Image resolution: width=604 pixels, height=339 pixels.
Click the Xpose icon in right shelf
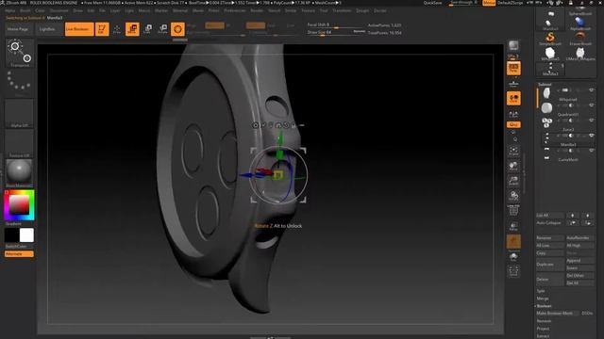click(513, 271)
